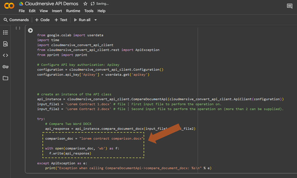Add a new Text cell
The image size is (297, 178).
click(x=61, y=20)
